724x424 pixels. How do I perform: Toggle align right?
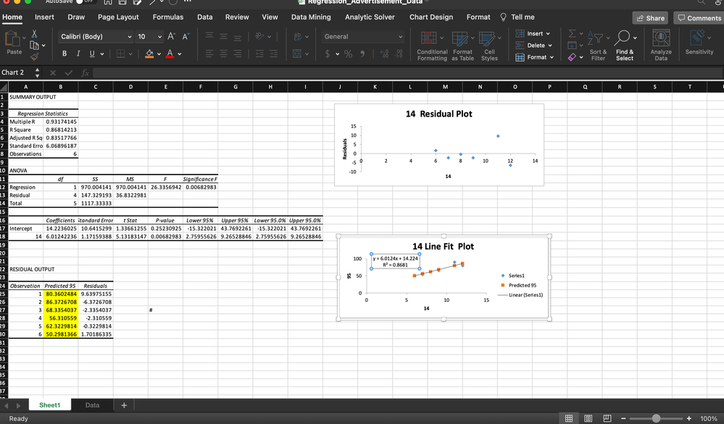(x=237, y=54)
